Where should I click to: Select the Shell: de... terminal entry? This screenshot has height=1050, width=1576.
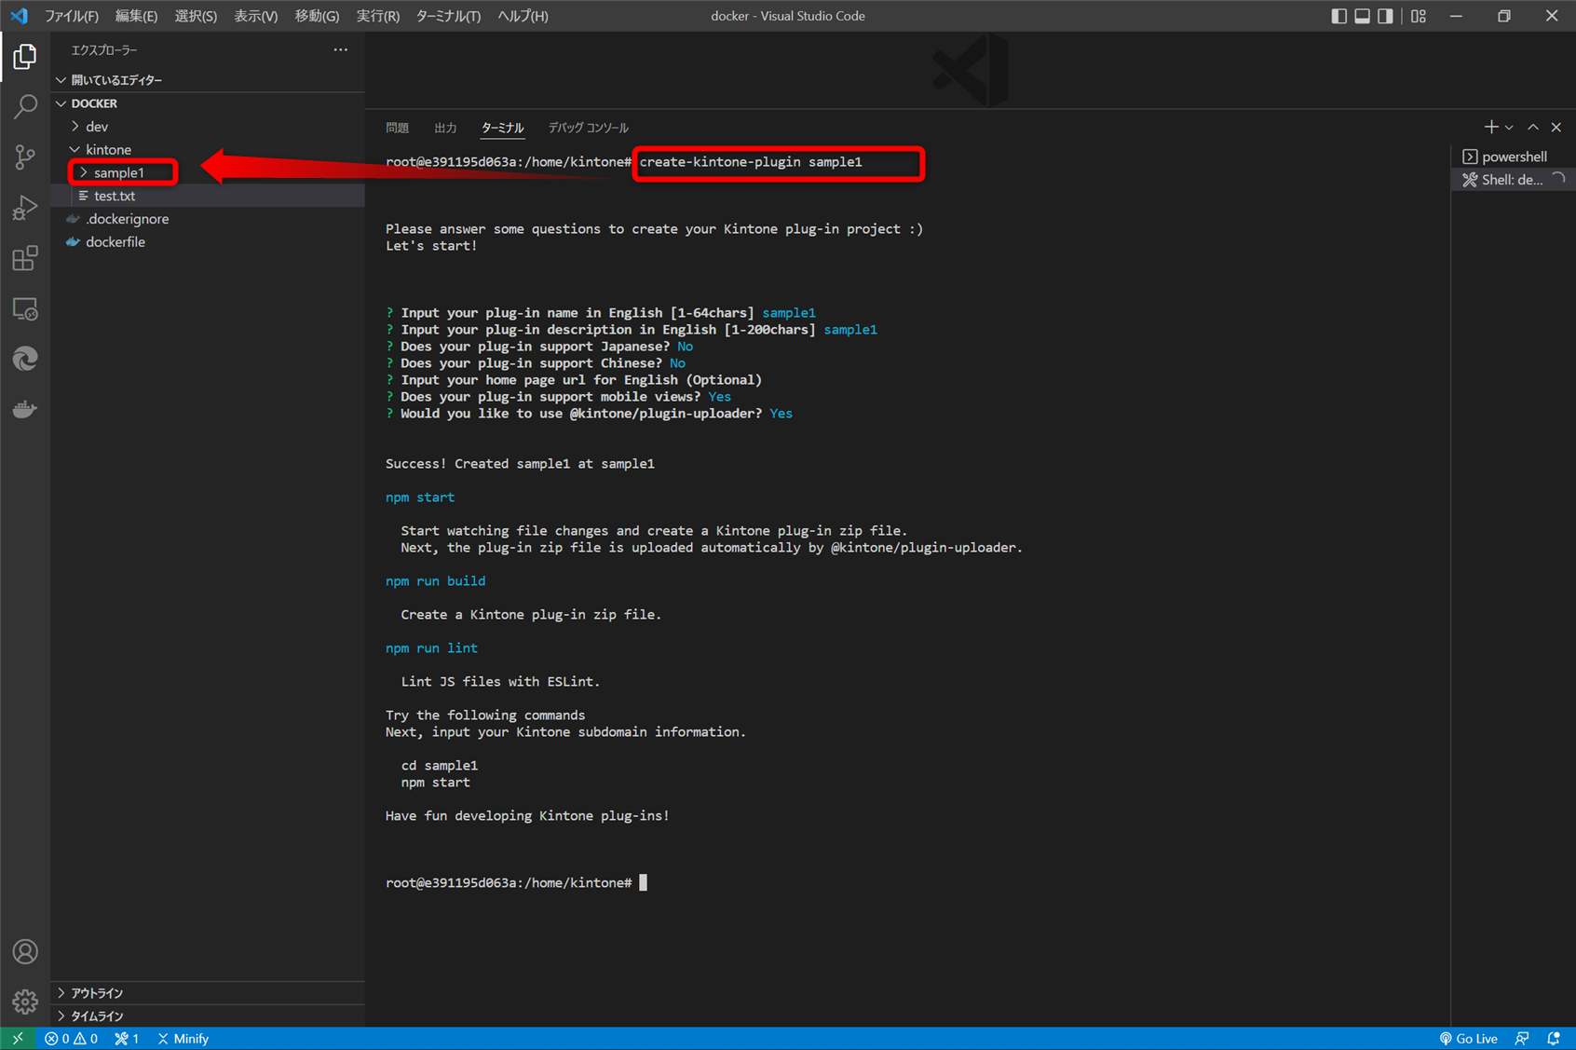click(x=1513, y=180)
